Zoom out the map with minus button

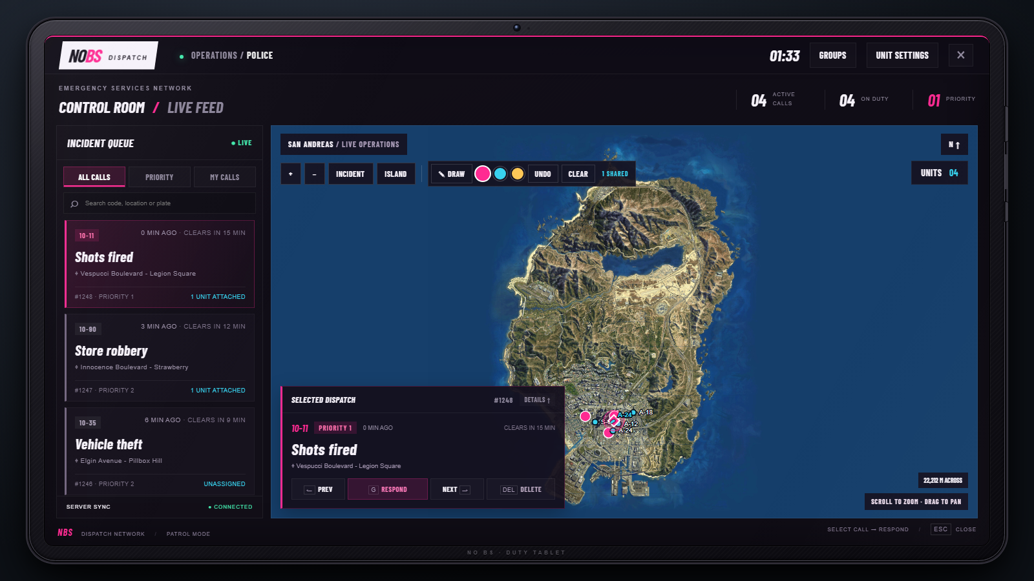315,174
